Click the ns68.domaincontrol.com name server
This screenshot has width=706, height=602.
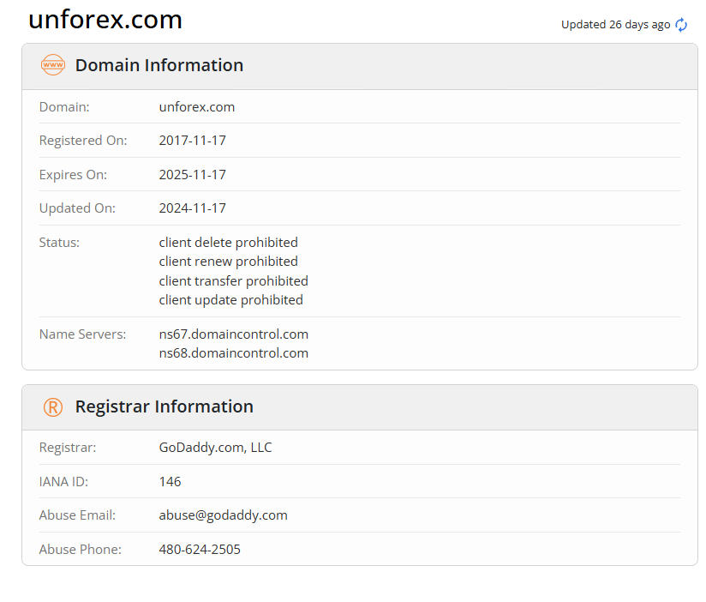pos(234,352)
